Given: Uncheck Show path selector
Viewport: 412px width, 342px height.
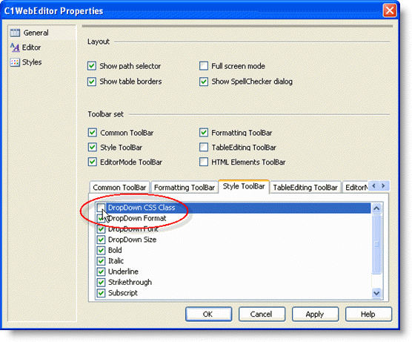Looking at the screenshot, I should coord(92,66).
